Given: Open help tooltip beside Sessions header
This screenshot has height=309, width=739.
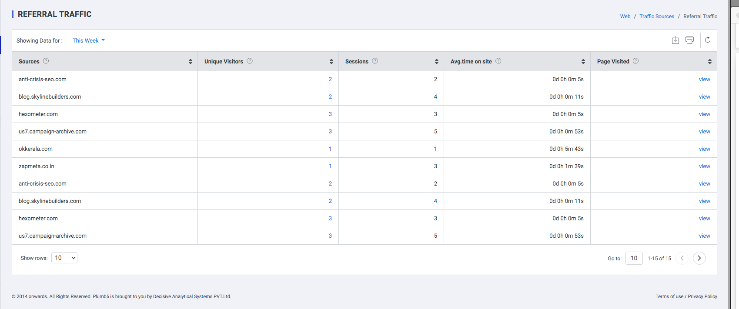Looking at the screenshot, I should [375, 61].
